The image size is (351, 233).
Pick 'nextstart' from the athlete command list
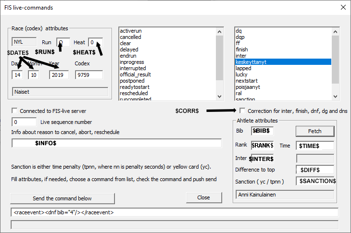[x=245, y=81]
